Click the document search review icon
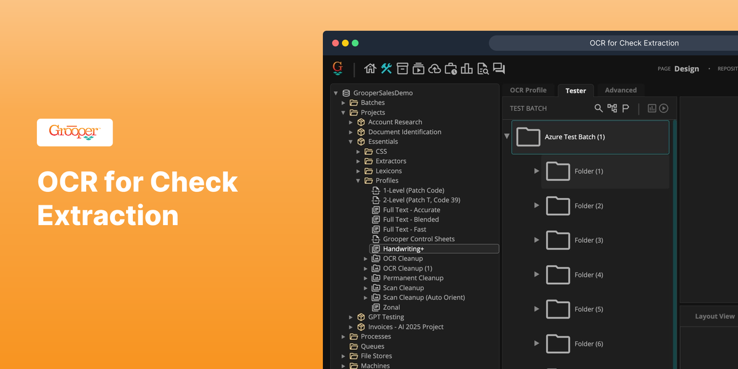The height and width of the screenshot is (369, 738). pyautogui.click(x=483, y=68)
